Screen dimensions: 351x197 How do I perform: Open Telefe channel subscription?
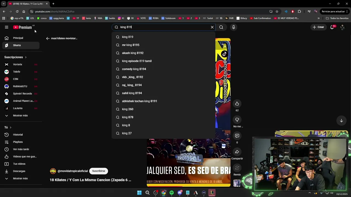point(21,72)
